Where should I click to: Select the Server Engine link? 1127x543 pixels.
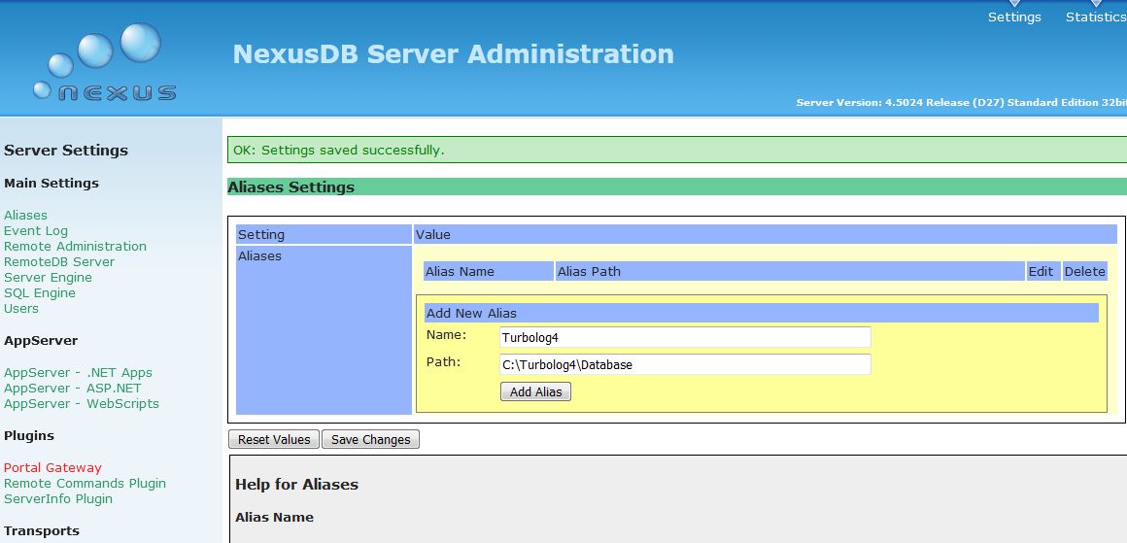[x=49, y=277]
